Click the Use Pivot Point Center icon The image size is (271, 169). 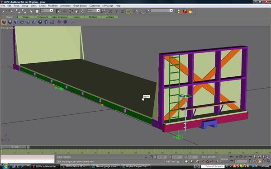click(103, 11)
